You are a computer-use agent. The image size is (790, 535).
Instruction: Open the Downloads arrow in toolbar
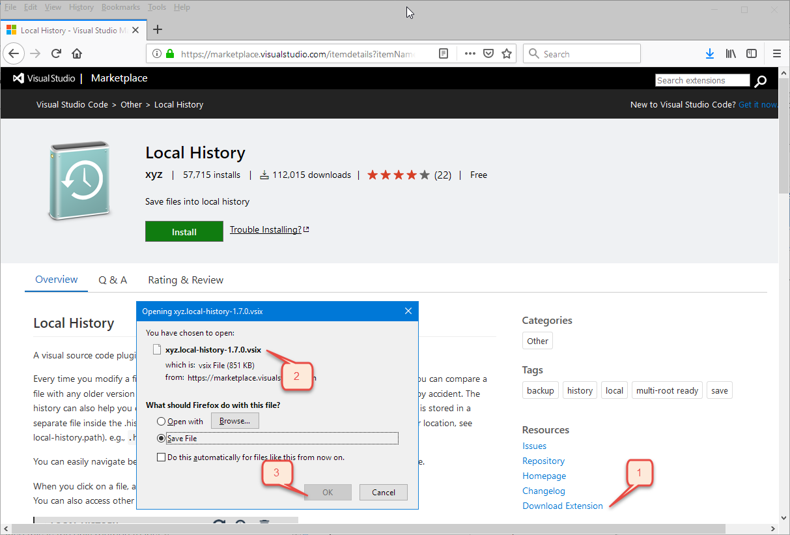(x=710, y=54)
